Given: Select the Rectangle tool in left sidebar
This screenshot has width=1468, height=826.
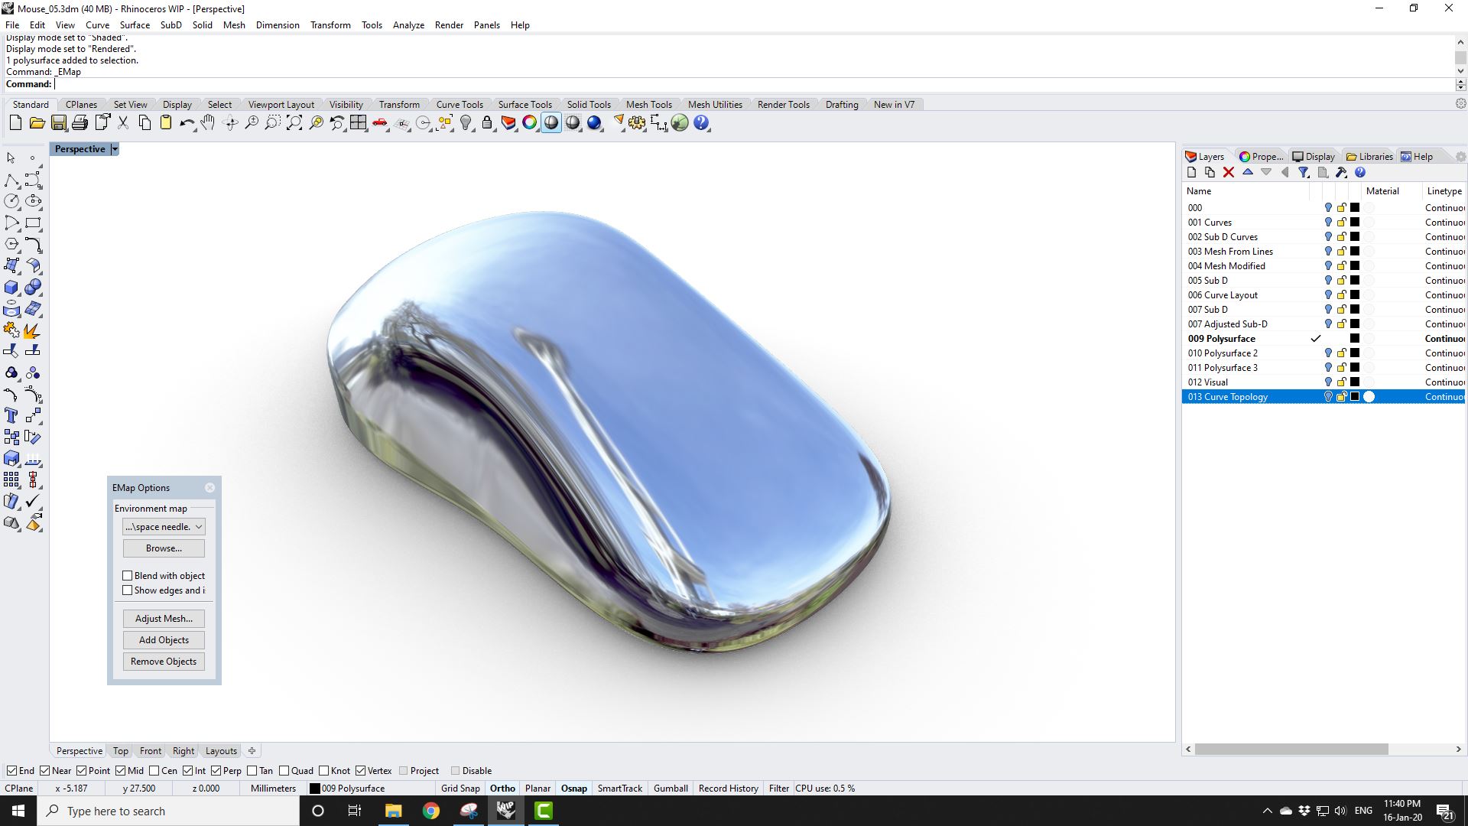Looking at the screenshot, I should [33, 223].
